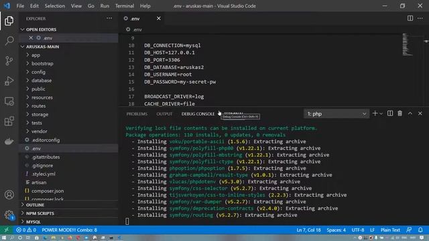Click remote window indicator in status bar

[6, 230]
